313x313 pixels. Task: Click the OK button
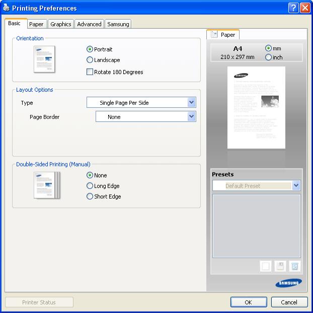pyautogui.click(x=249, y=302)
